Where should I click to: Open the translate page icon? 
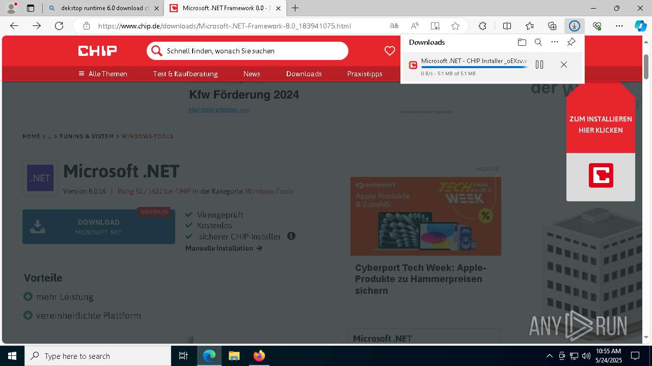click(x=394, y=26)
